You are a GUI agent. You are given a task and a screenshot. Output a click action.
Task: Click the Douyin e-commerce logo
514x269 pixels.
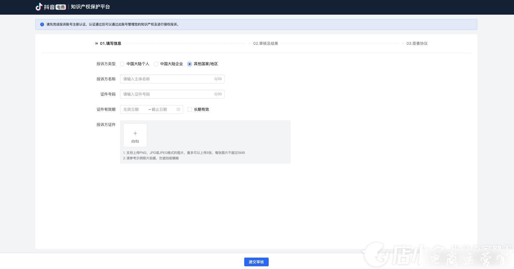pyautogui.click(x=51, y=7)
